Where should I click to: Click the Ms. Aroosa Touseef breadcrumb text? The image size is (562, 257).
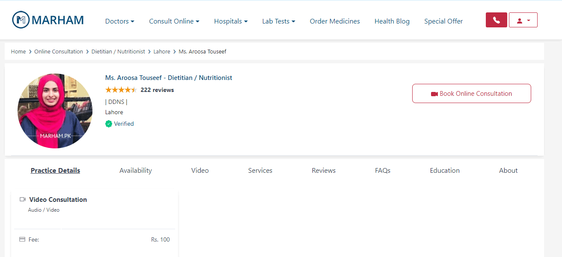202,51
